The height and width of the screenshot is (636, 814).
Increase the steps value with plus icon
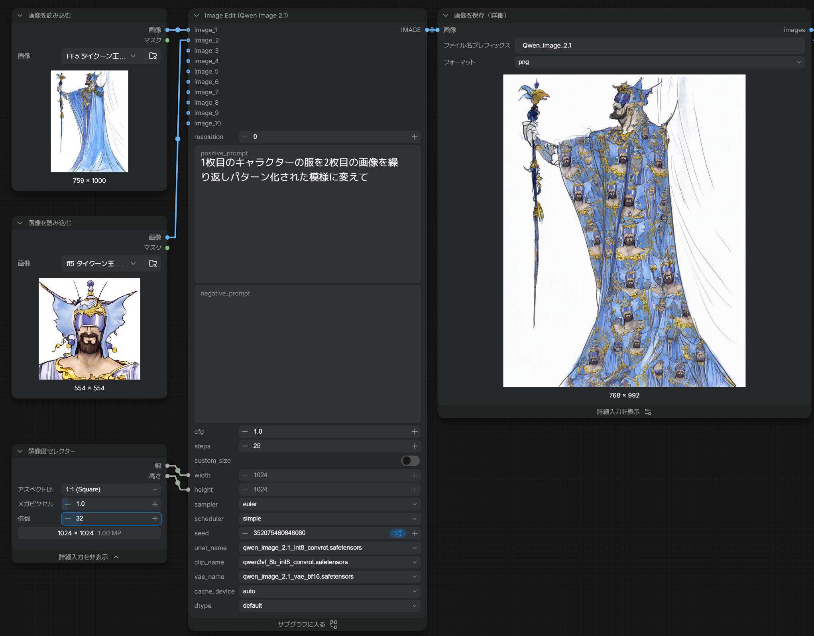(415, 446)
